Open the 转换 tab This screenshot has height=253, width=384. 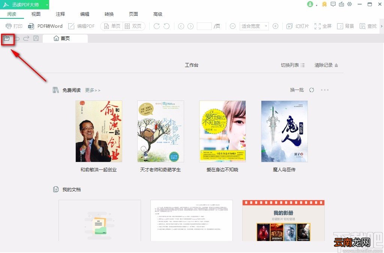click(x=109, y=14)
